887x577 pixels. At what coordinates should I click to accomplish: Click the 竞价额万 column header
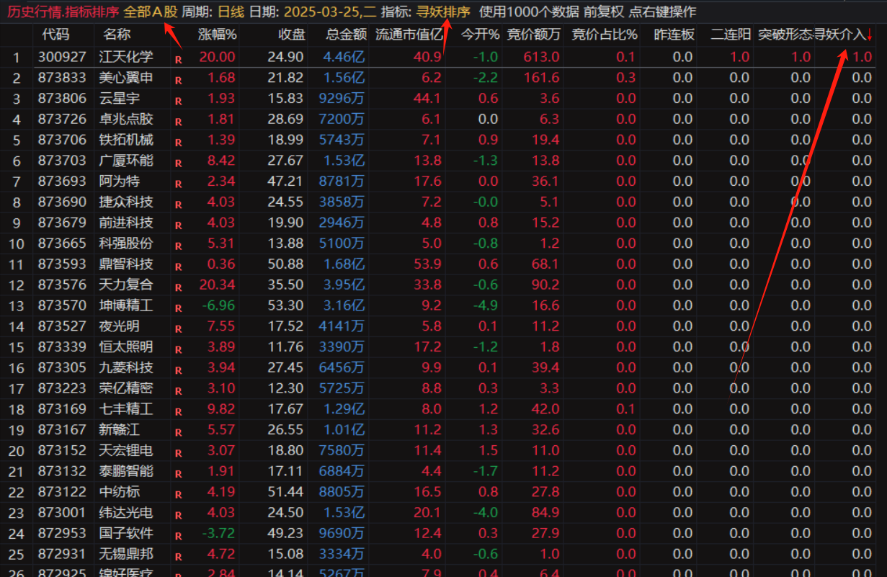(533, 35)
